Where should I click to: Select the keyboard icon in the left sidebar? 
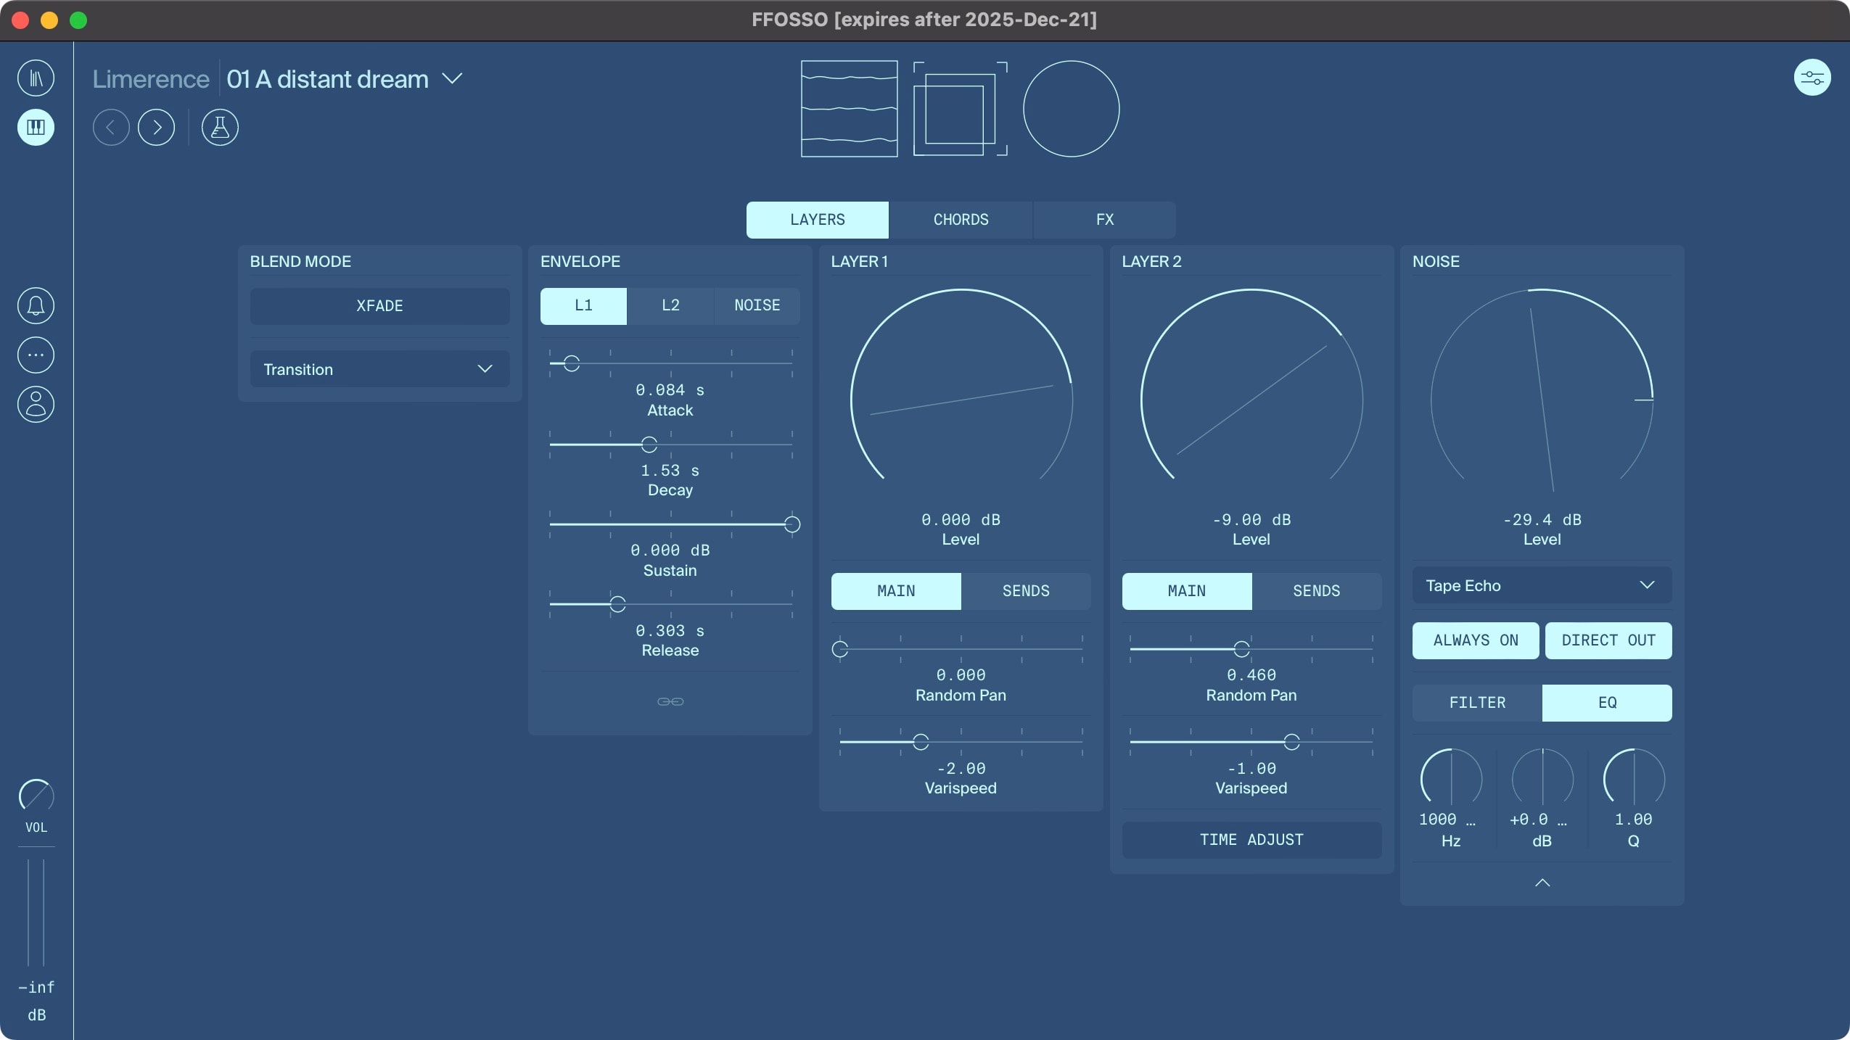pyautogui.click(x=36, y=128)
